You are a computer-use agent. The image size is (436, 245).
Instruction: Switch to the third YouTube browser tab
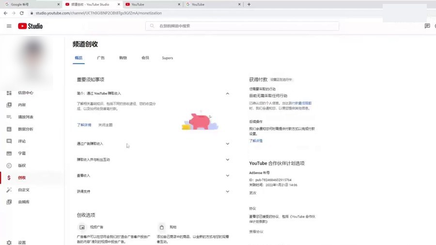click(x=153, y=4)
